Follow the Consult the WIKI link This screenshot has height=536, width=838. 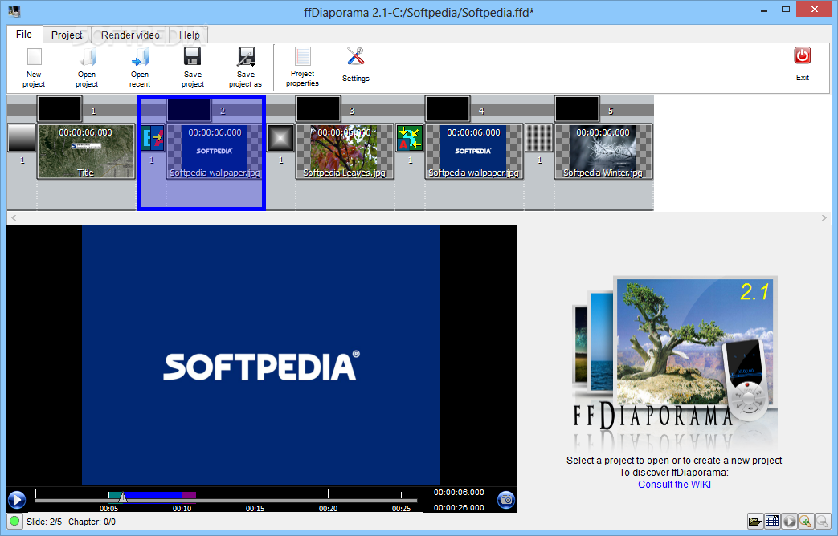tap(674, 484)
